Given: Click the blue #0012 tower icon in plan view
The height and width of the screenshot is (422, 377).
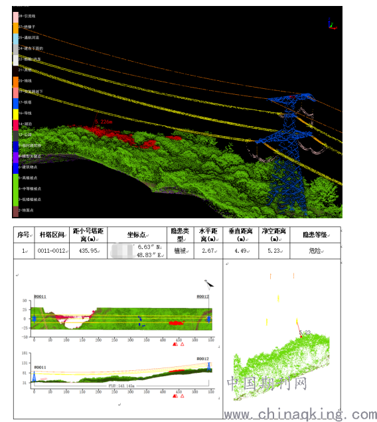Looking at the screenshot, I should point(208,319).
